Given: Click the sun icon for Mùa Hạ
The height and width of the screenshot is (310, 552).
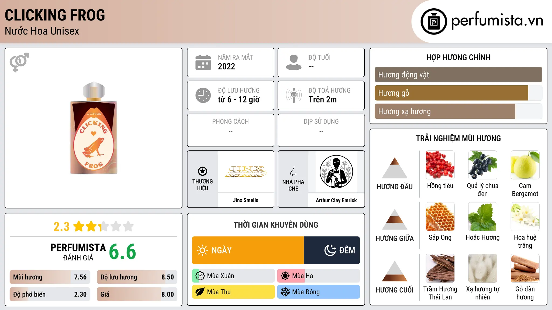Looking at the screenshot, I should (285, 276).
